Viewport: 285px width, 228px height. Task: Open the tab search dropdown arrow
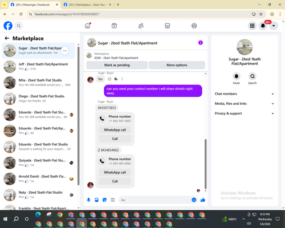coord(4,5)
